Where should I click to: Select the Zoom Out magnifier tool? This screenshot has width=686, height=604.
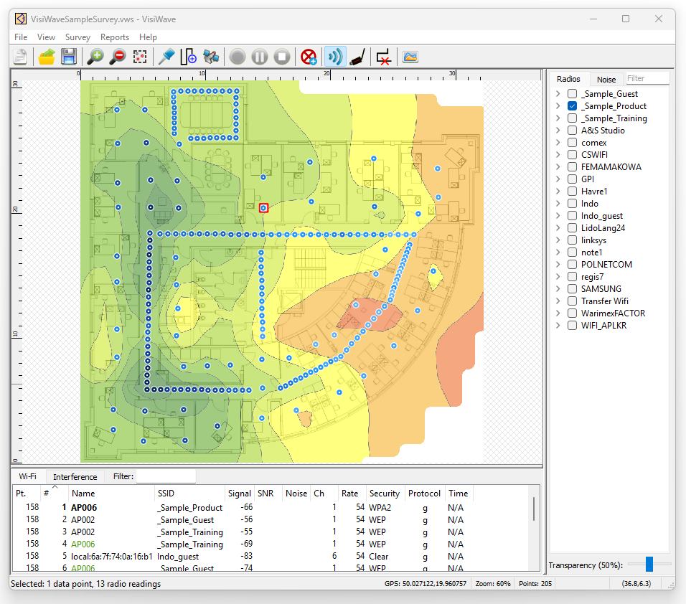point(116,56)
